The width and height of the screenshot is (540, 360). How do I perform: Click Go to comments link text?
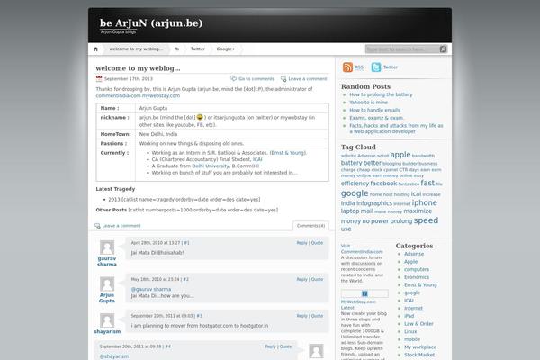(256, 79)
